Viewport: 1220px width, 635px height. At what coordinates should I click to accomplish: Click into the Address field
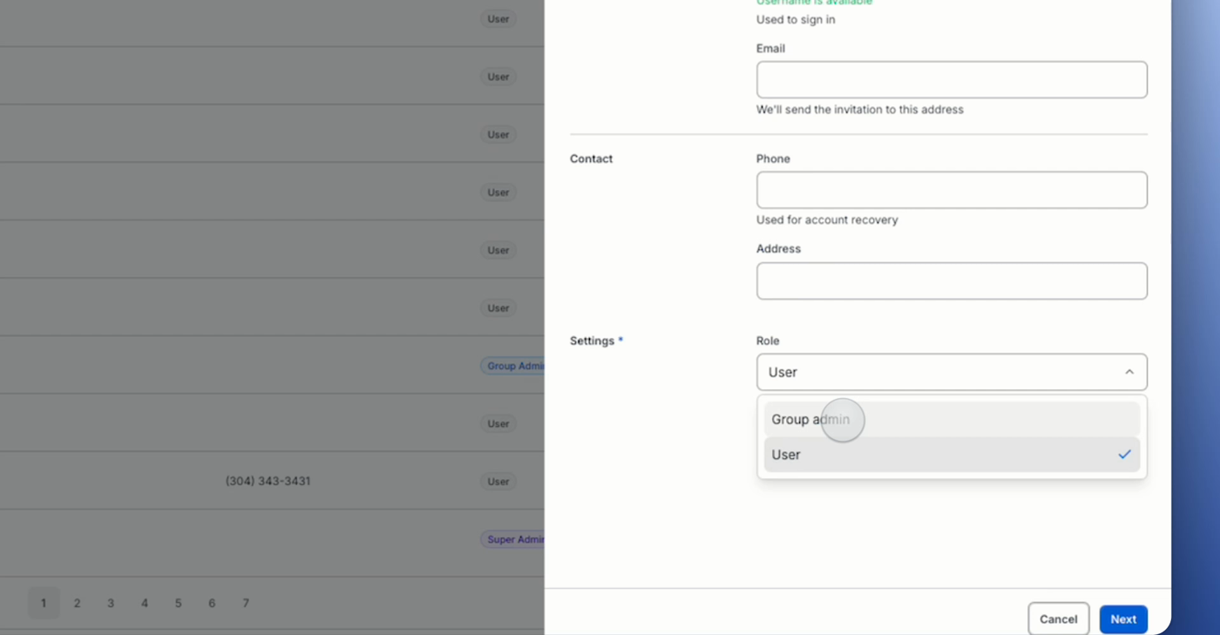pyautogui.click(x=952, y=281)
